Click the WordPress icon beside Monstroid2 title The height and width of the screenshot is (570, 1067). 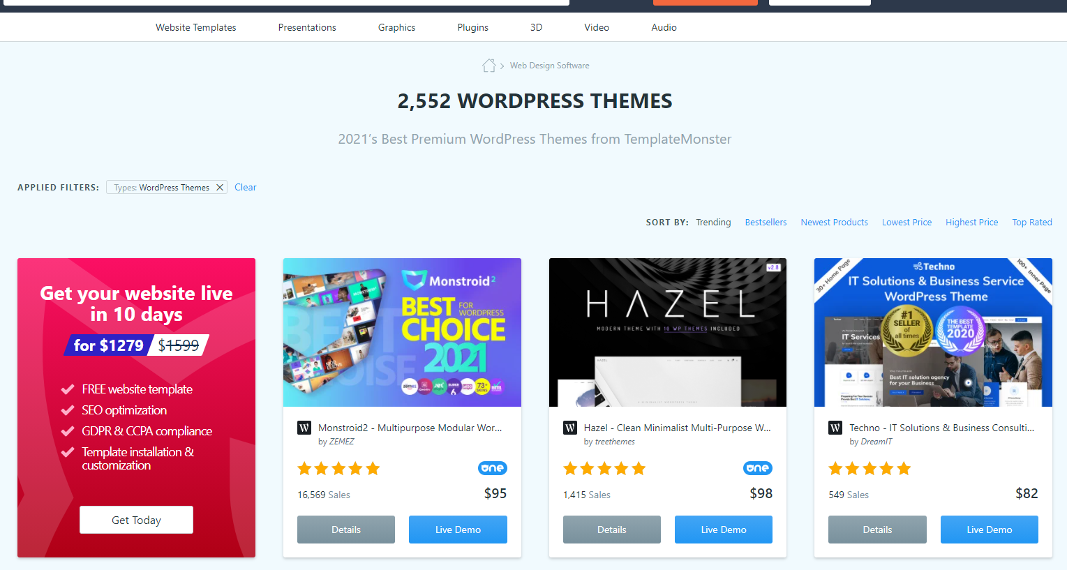click(304, 428)
